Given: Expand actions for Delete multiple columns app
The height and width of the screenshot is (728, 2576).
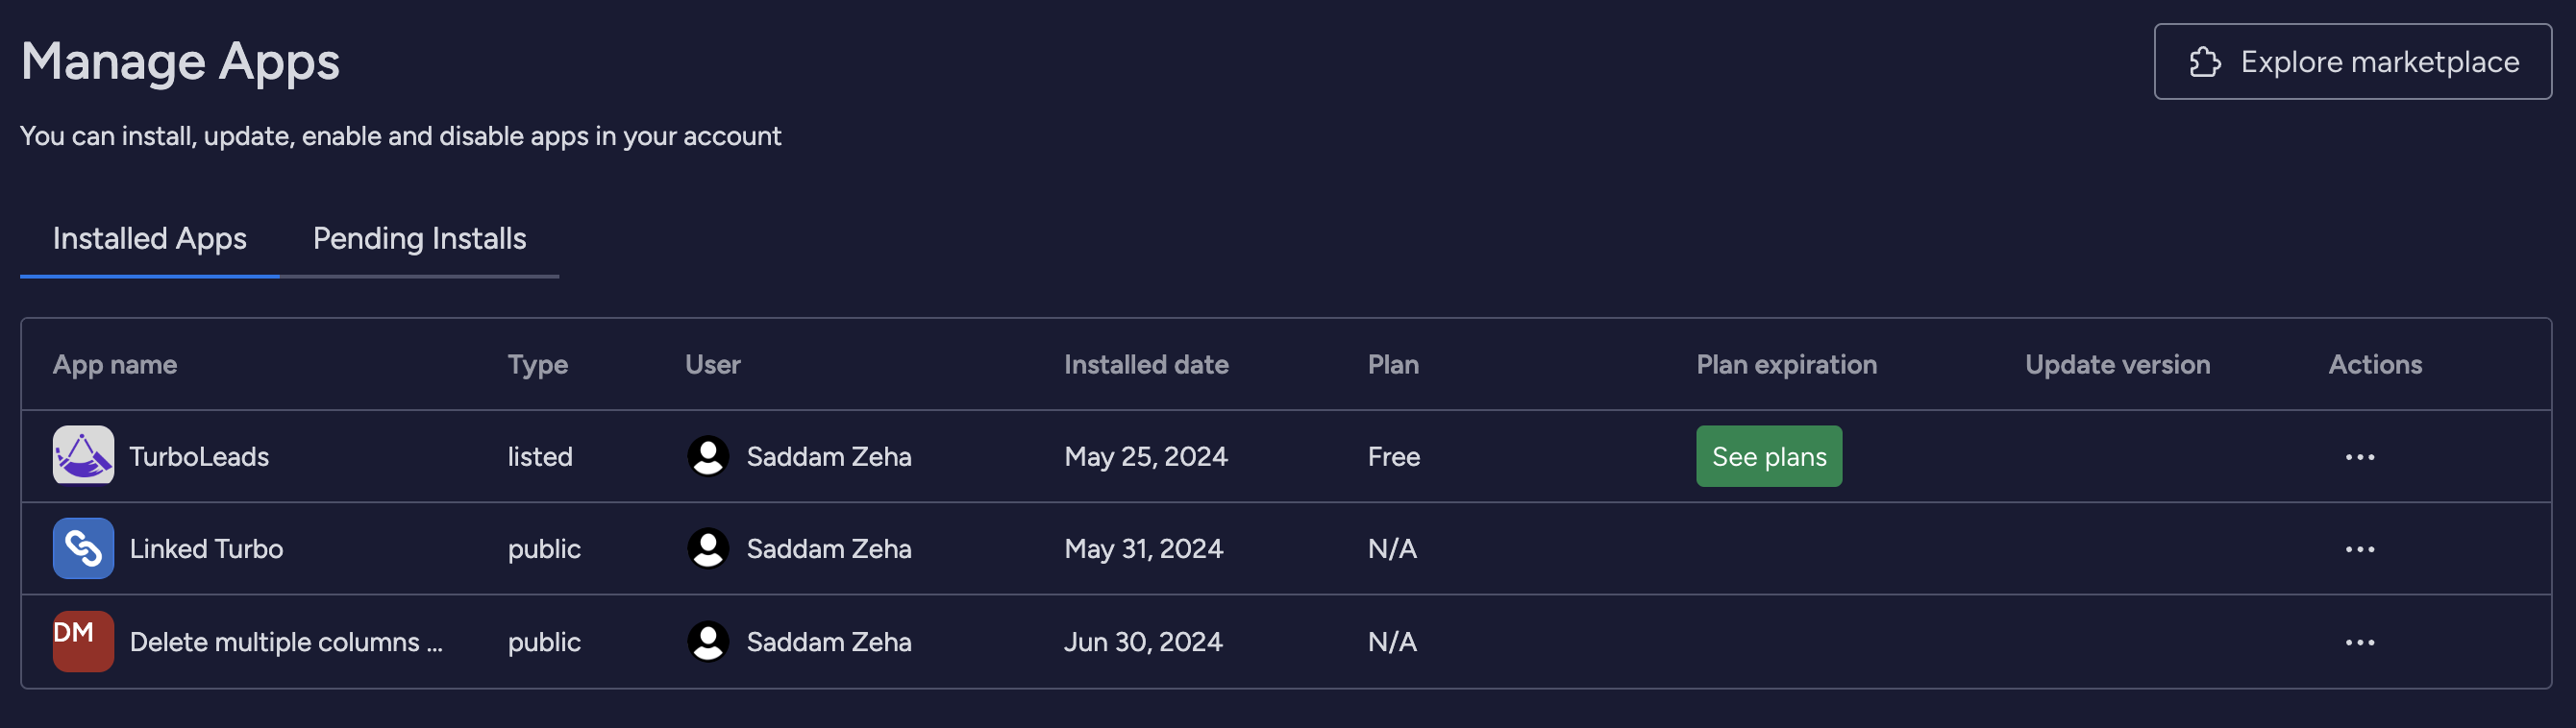Looking at the screenshot, I should (2361, 642).
